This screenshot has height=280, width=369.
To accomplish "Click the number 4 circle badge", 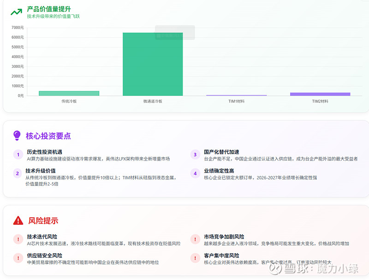I will [x=195, y=173].
